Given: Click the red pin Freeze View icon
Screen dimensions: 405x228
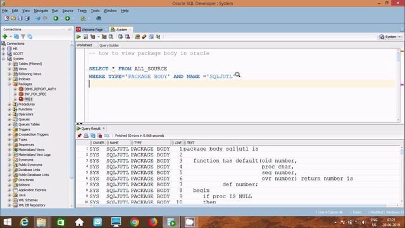Looking at the screenshot, I should pyautogui.click(x=79, y=136).
